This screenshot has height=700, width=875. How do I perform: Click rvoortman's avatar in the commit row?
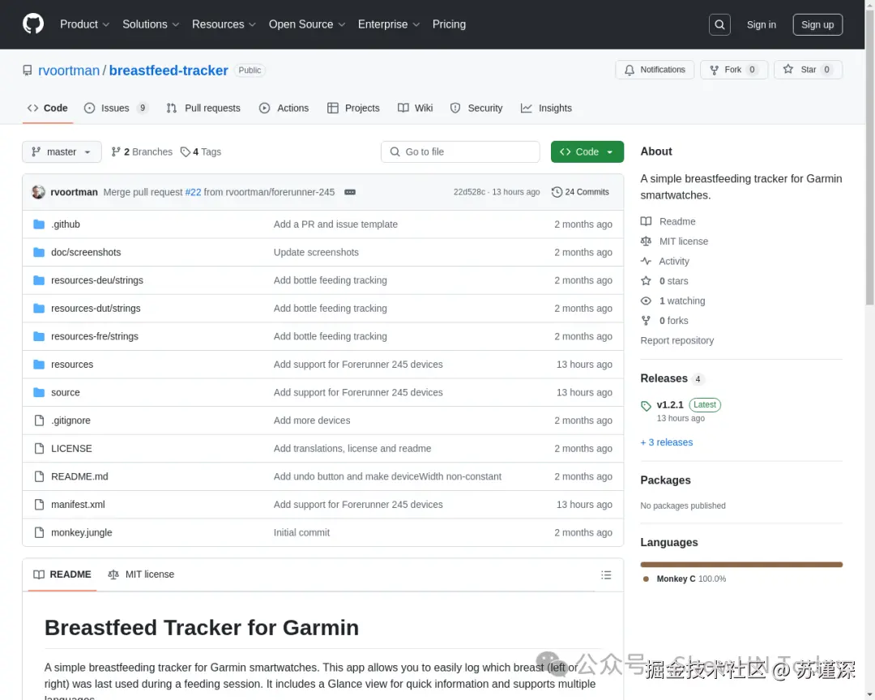tap(39, 192)
